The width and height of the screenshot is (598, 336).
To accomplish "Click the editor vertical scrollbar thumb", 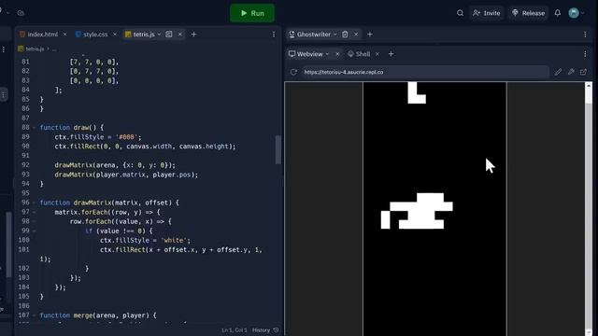I will tap(278, 149).
